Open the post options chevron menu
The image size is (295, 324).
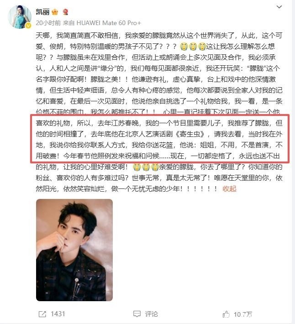tap(279, 7)
